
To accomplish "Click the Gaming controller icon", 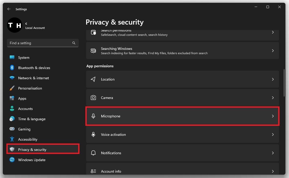I will [x=12, y=129].
